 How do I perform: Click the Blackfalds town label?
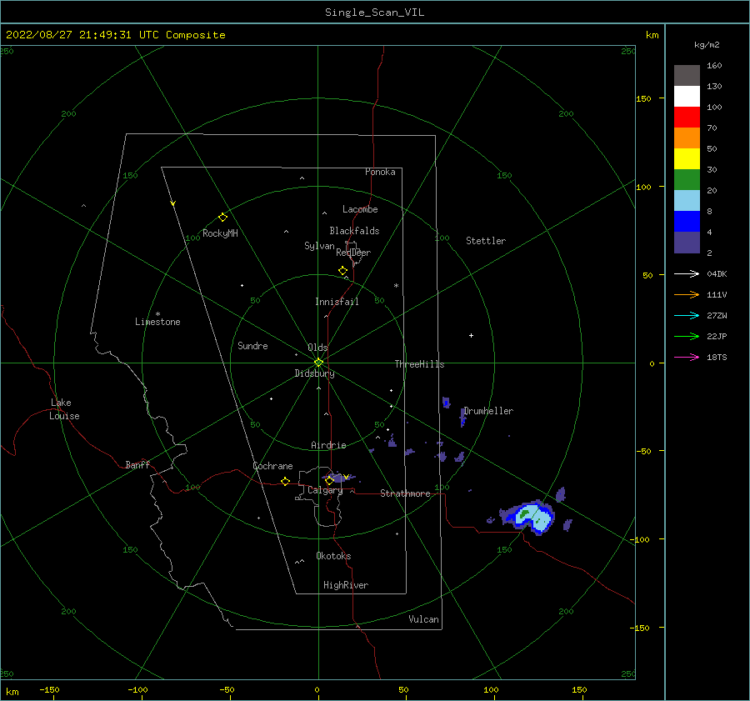point(354,231)
